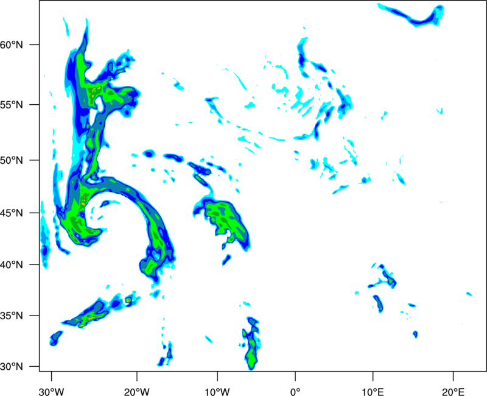Click the 20°E longitude label
Image resolution: width=487 pixels, height=396 pixels.
tap(453, 392)
